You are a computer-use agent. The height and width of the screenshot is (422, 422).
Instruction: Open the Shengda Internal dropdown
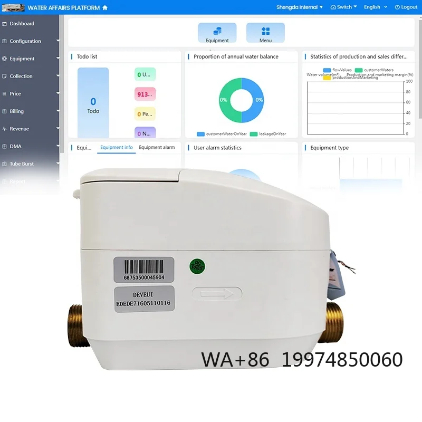point(300,7)
